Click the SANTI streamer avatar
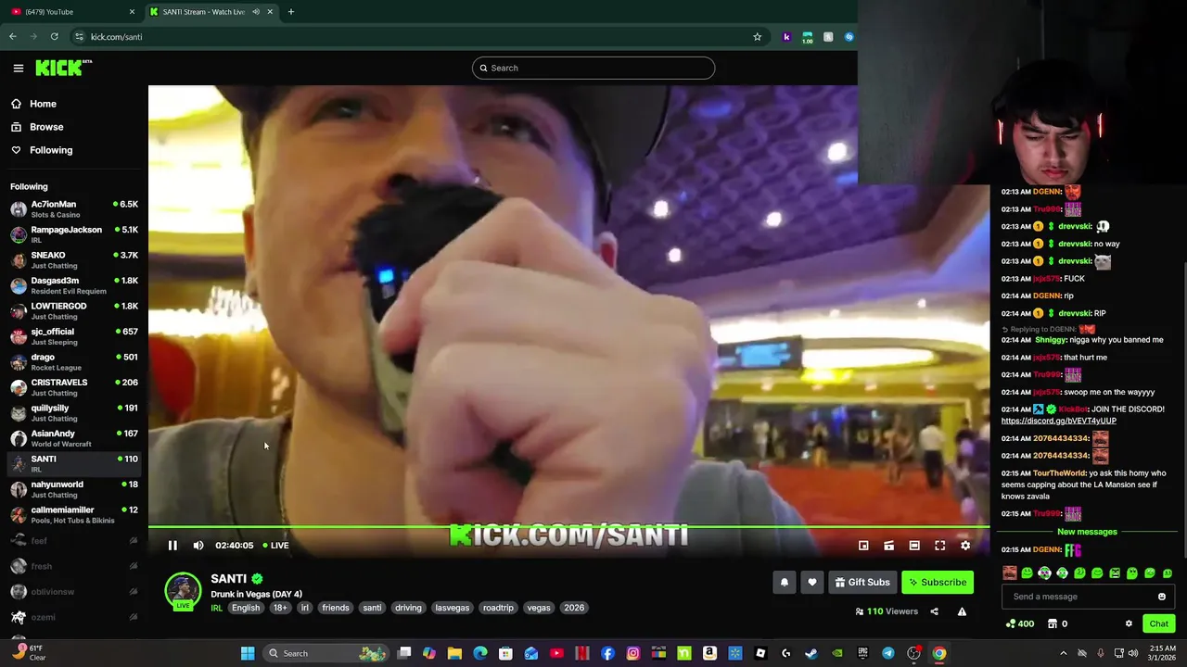1187x667 pixels. (x=183, y=591)
